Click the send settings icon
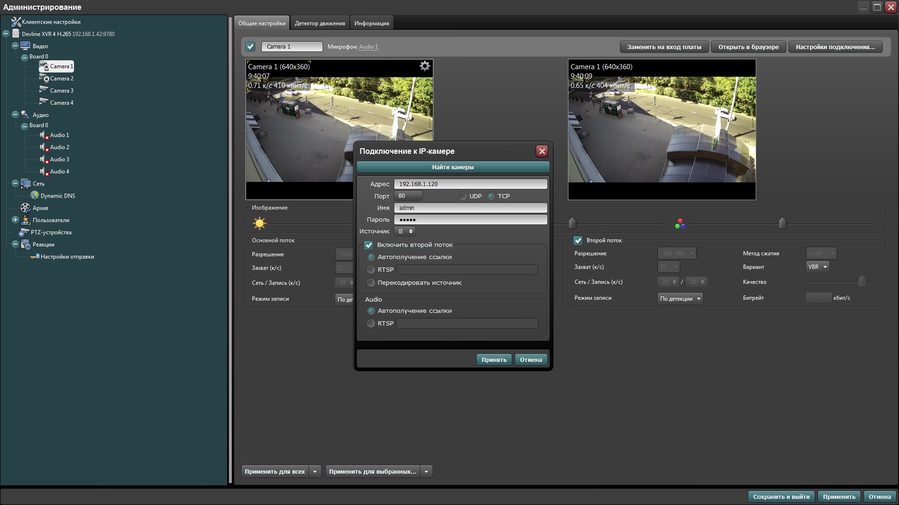The width and height of the screenshot is (899, 505). pos(35,257)
